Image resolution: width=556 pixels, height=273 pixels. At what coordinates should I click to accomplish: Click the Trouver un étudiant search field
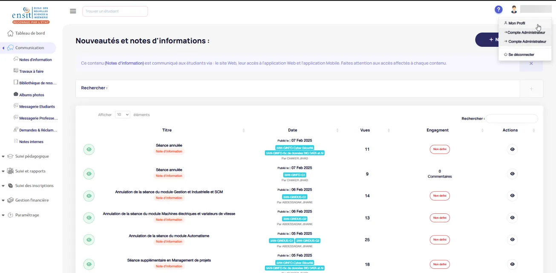[115, 11]
